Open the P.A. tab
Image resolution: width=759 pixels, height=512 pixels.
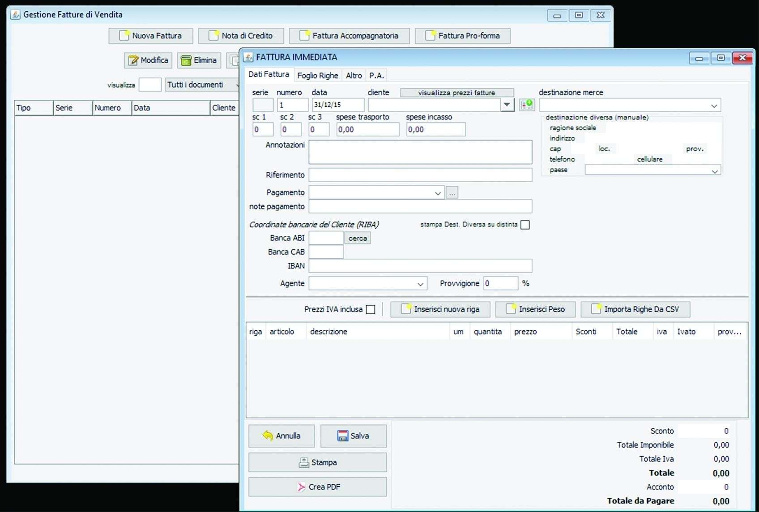(x=376, y=76)
